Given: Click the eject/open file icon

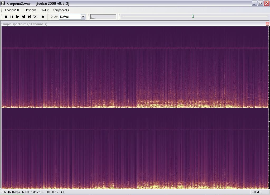Looking at the screenshot, I should pos(43,17).
